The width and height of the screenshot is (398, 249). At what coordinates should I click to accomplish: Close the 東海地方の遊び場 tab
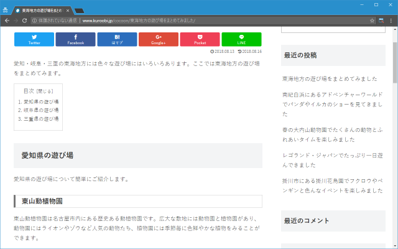click(68, 11)
